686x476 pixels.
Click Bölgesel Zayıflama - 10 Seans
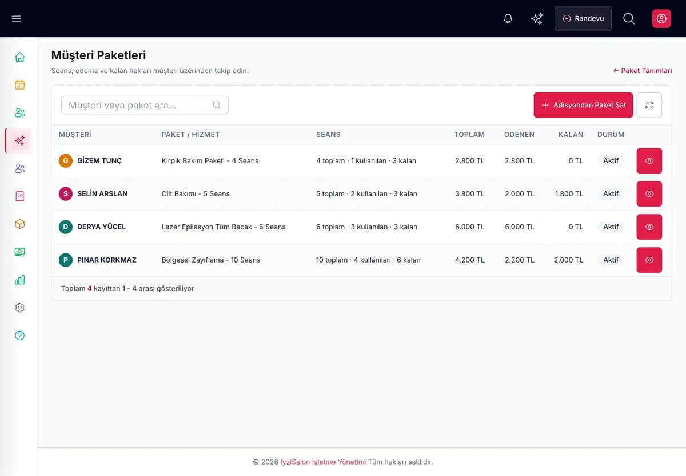pos(211,260)
